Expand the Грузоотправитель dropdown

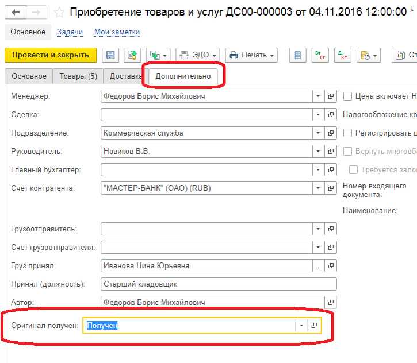(318, 229)
